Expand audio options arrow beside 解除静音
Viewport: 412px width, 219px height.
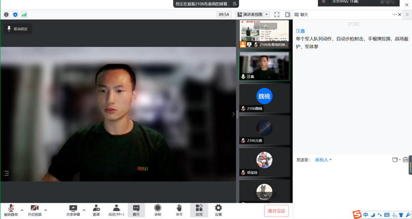click(22, 210)
